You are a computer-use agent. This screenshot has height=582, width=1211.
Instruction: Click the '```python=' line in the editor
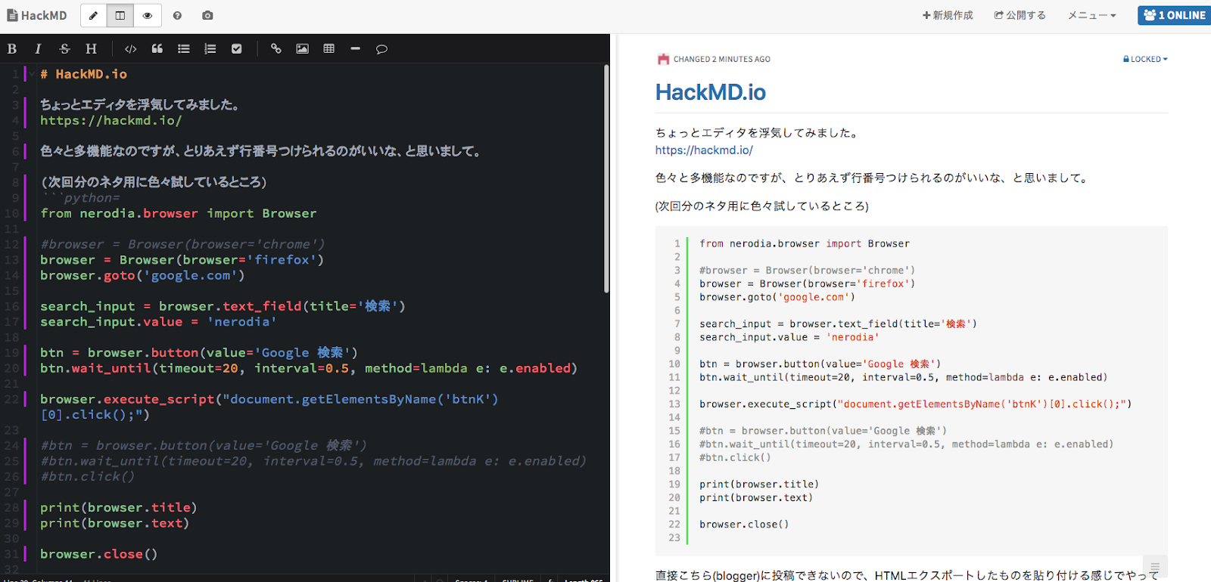pyautogui.click(x=80, y=198)
